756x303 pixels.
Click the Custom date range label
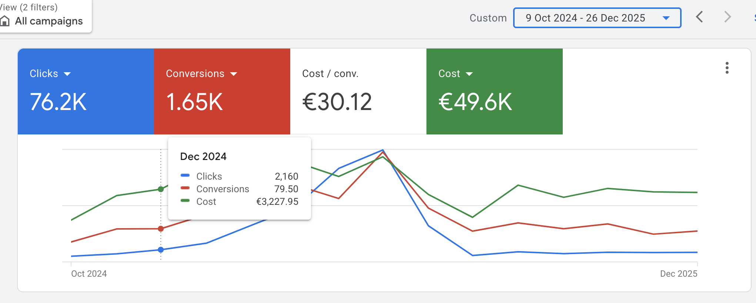(488, 18)
